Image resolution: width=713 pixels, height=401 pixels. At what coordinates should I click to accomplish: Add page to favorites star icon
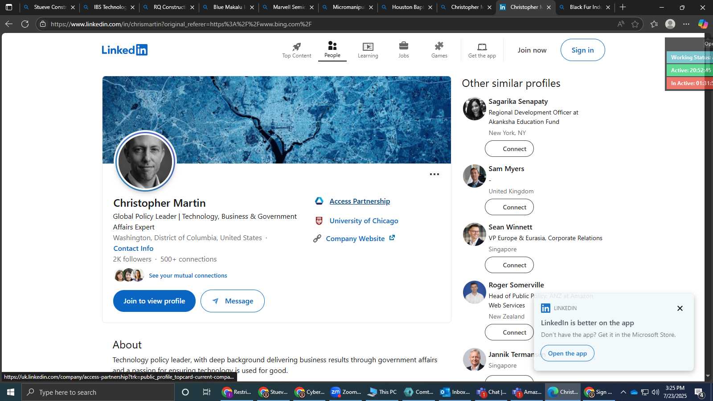pyautogui.click(x=635, y=24)
